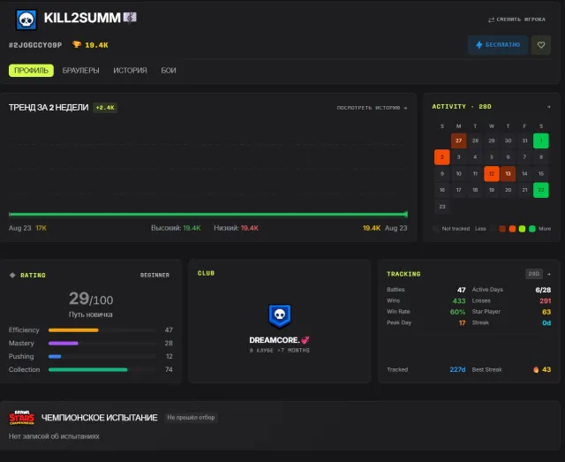Select activity day 1 green cell

pos(541,140)
